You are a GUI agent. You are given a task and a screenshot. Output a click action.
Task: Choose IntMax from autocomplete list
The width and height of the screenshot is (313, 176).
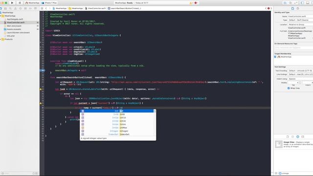(x=118, y=128)
